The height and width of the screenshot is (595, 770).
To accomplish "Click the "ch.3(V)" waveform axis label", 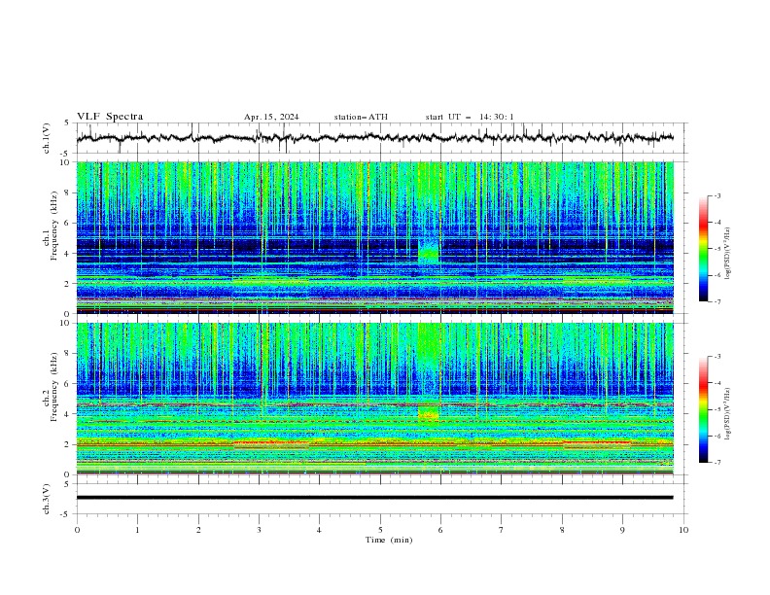I will coord(47,499).
